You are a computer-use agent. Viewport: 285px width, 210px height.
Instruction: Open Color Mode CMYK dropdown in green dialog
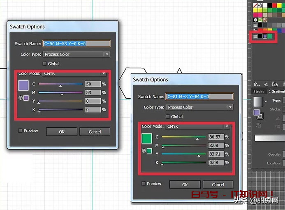(198, 127)
